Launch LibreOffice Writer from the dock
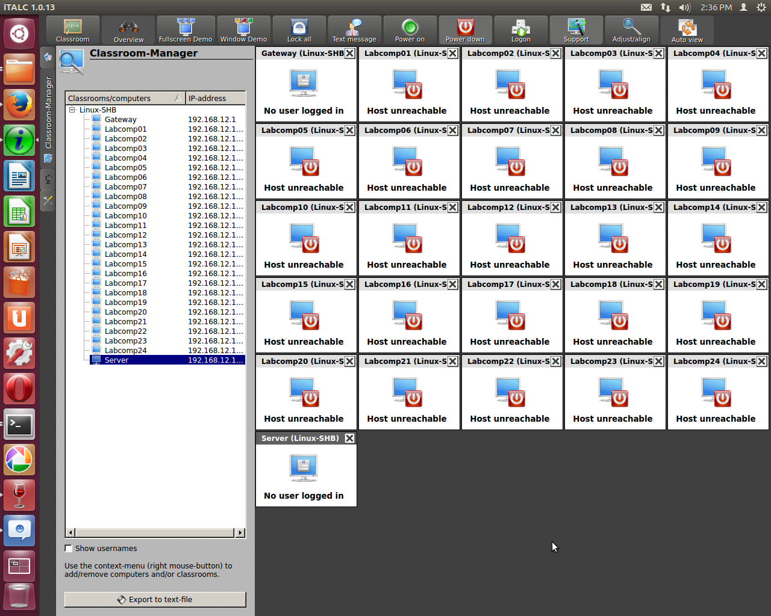Image resolution: width=771 pixels, height=616 pixels. click(19, 176)
